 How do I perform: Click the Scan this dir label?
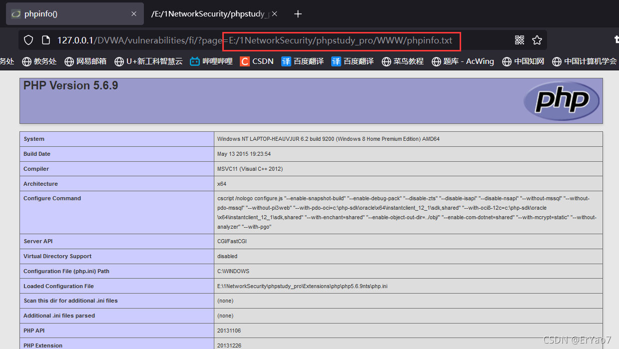[70, 301]
